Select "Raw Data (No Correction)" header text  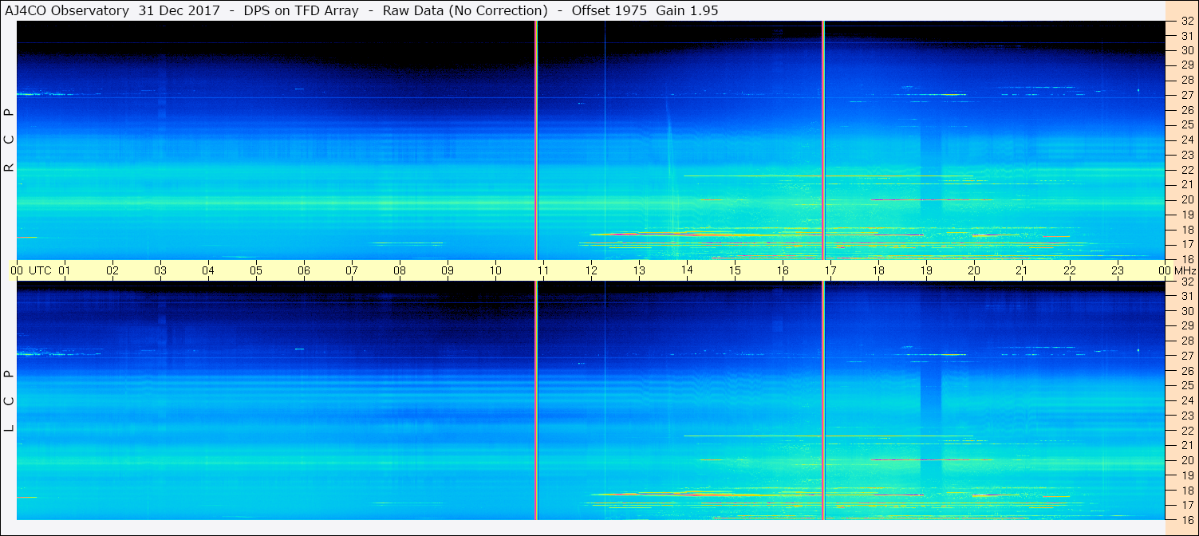(465, 11)
